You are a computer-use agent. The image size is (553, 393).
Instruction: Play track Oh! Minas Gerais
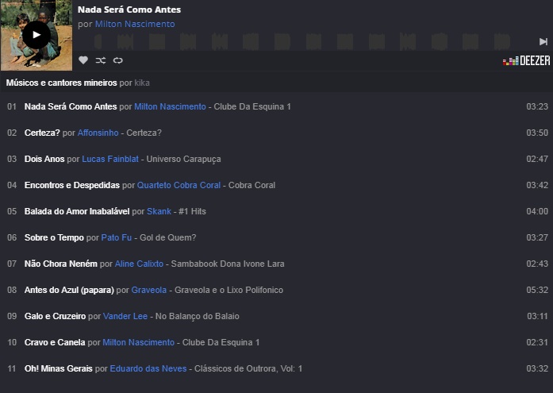pyautogui.click(x=58, y=368)
